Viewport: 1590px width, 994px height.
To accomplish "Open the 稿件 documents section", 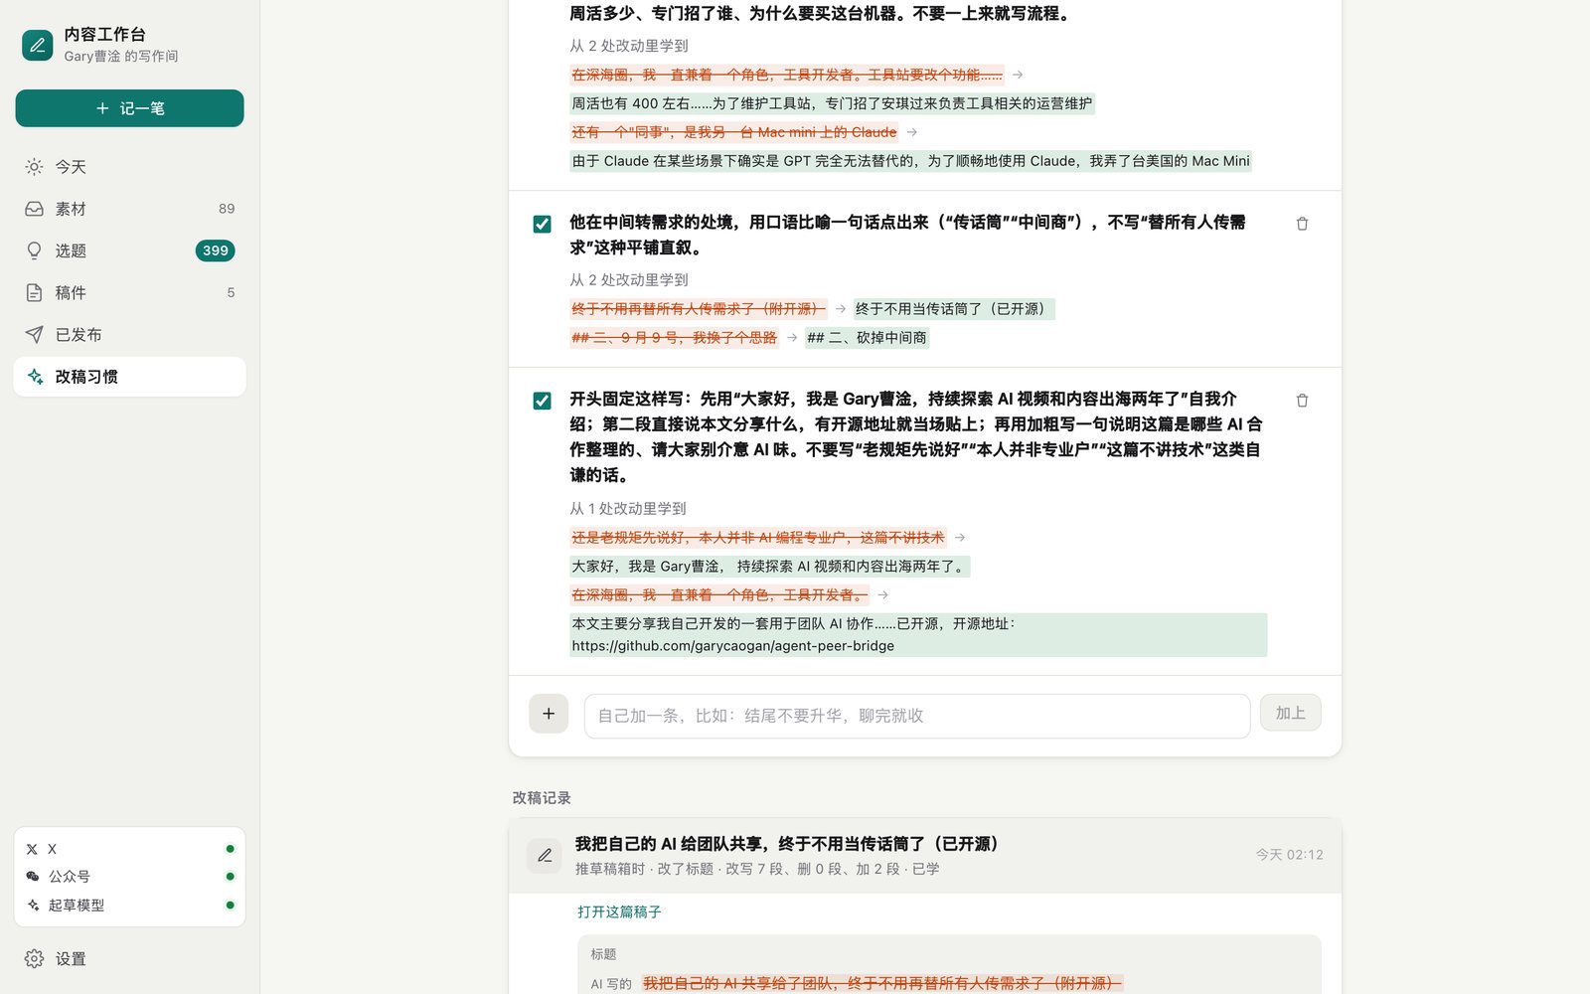I will (x=129, y=292).
